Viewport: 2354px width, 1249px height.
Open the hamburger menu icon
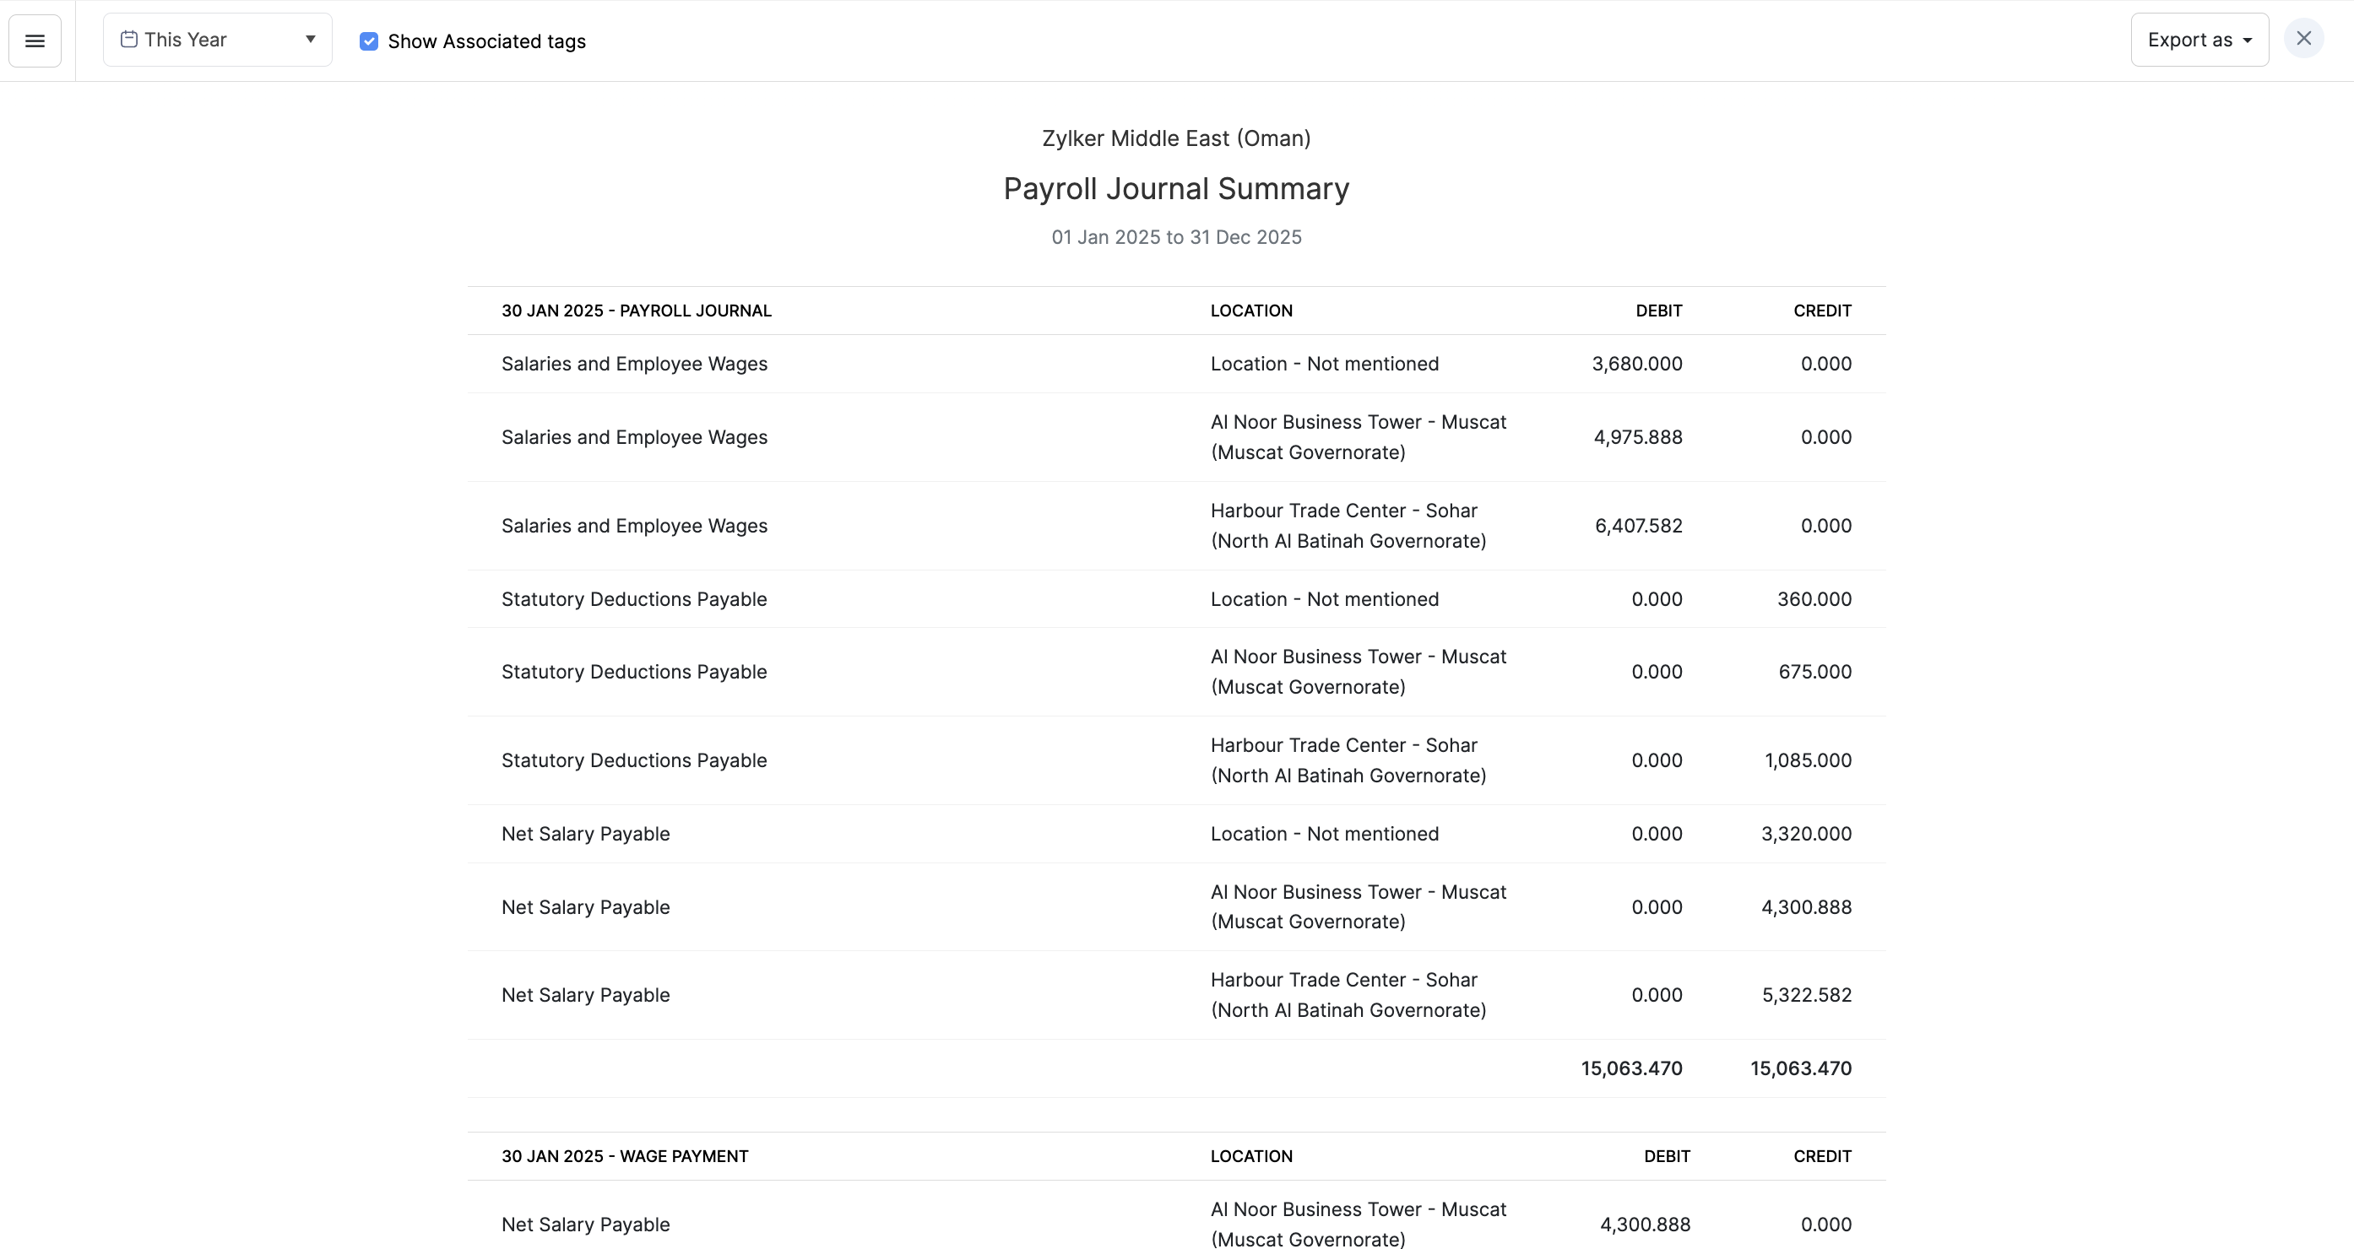35,41
